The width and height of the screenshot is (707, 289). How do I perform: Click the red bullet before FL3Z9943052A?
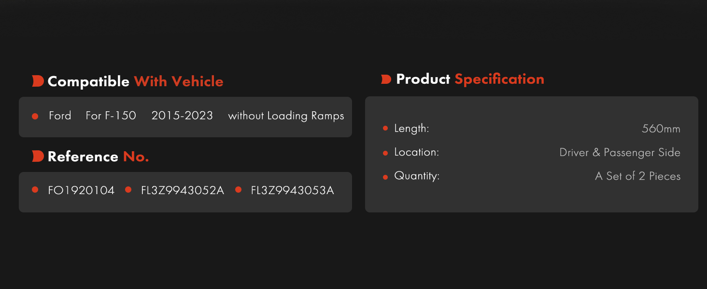(128, 190)
